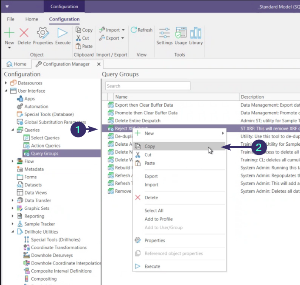Switch to the Home ribbon tab
The width and height of the screenshot is (300, 285).
[32, 19]
